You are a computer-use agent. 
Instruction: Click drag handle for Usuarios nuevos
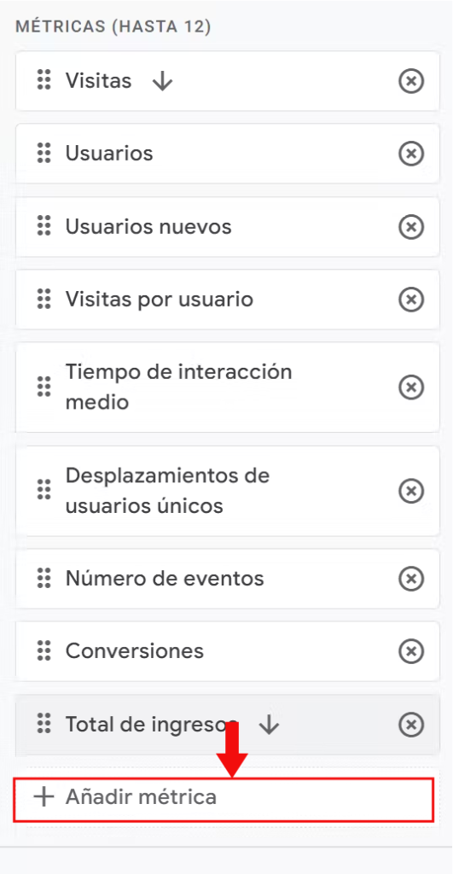pyautogui.click(x=44, y=226)
